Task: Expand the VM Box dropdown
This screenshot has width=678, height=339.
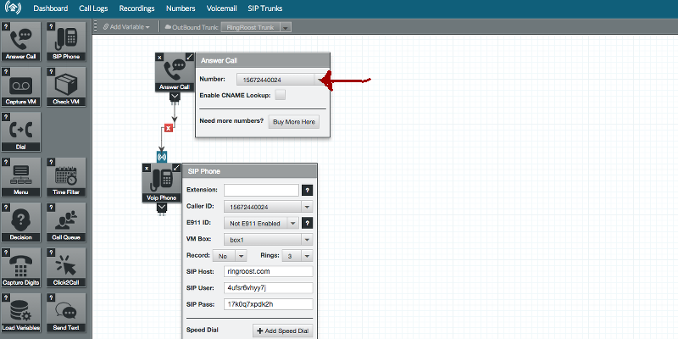Action: 269,239
